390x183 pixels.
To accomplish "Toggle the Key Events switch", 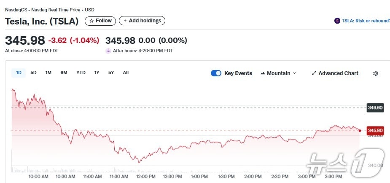I will point(216,73).
